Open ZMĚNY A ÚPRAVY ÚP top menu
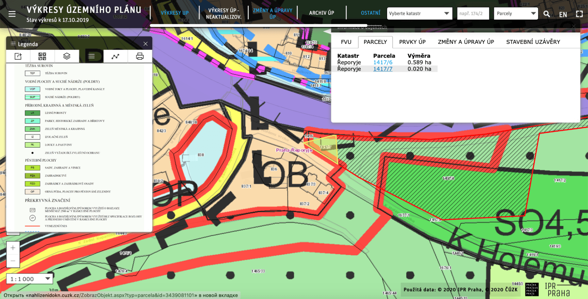 (x=272, y=13)
